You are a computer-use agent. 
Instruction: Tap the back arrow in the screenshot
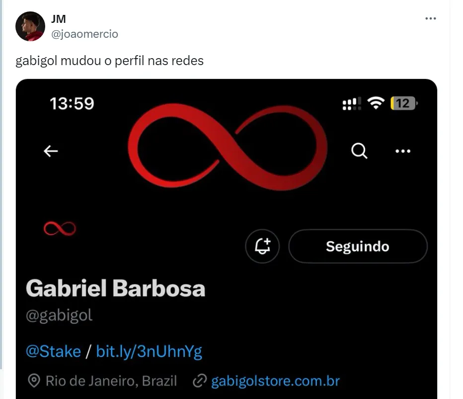51,151
